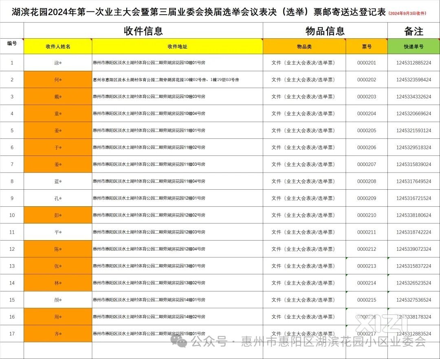Select address ending 1幢19层03号房
The width and height of the screenshot is (440, 359).
177,80
